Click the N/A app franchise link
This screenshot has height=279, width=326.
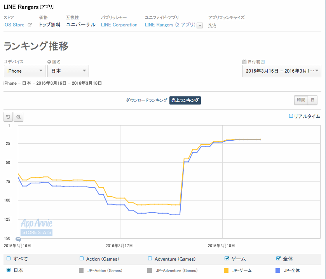pos(212,25)
